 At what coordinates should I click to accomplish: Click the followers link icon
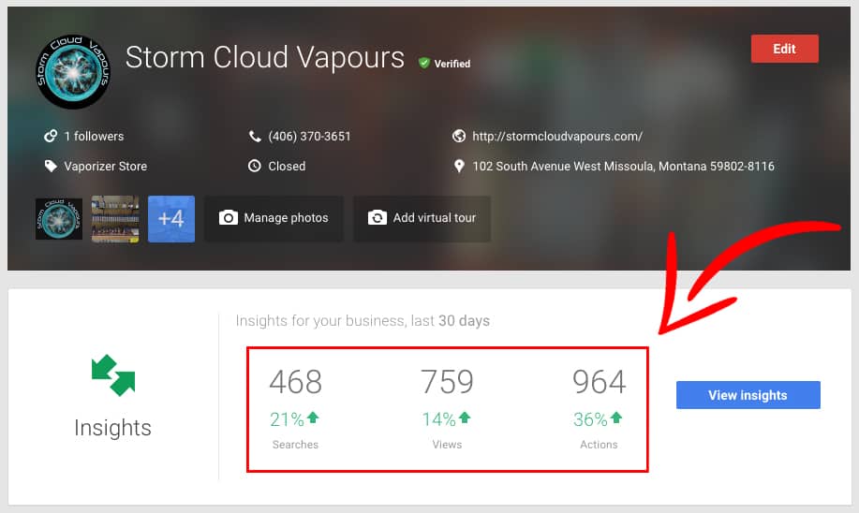click(x=51, y=136)
